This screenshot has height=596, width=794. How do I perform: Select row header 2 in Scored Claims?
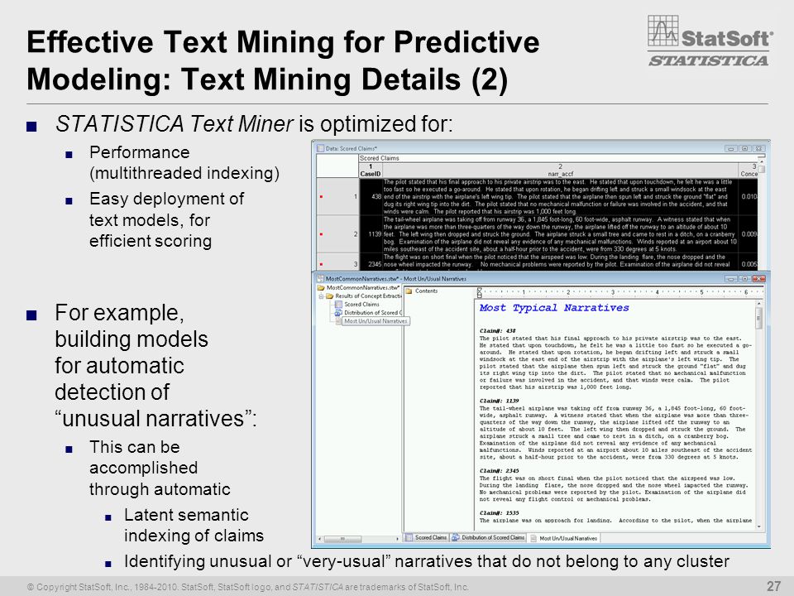[337, 234]
